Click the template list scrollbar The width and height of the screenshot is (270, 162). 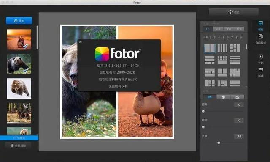246,47
